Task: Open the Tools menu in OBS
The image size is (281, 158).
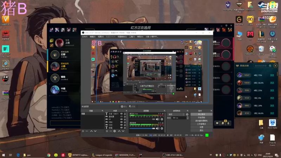Action: (132, 37)
